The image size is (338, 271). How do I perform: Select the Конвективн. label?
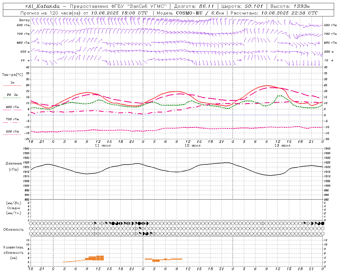coord(13,247)
